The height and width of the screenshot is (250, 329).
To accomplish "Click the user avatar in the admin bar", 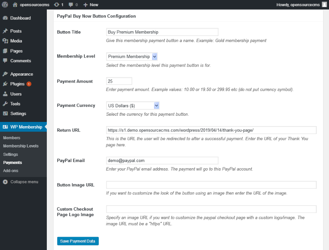I will click(324, 5).
